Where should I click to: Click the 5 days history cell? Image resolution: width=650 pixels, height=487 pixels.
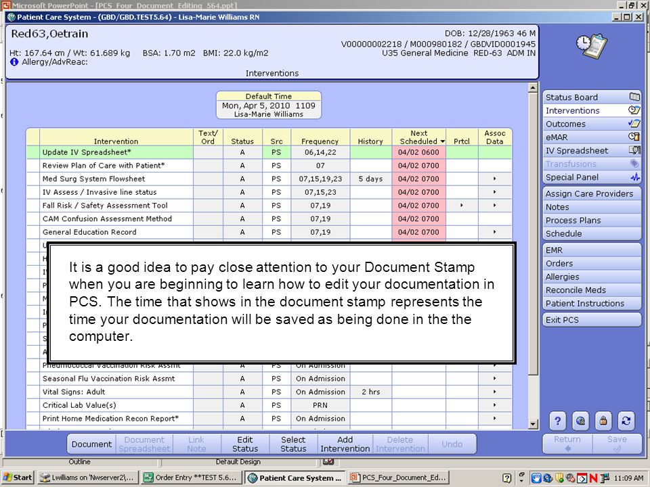pos(370,179)
